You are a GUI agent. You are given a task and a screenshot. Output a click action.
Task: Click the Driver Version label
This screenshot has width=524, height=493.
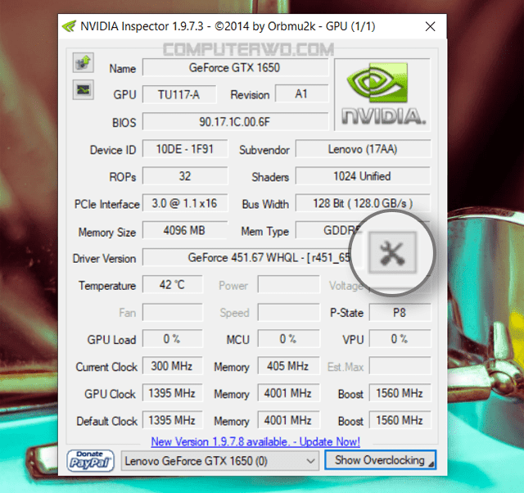point(104,258)
